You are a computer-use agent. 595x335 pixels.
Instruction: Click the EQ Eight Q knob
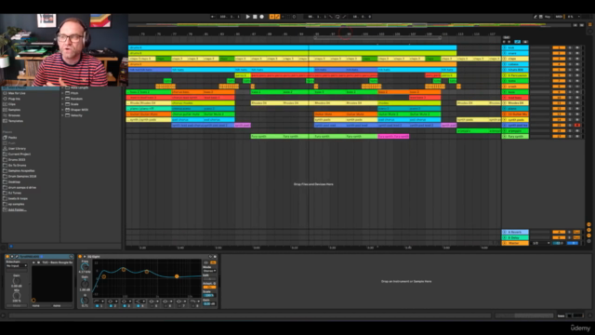tap(85, 301)
